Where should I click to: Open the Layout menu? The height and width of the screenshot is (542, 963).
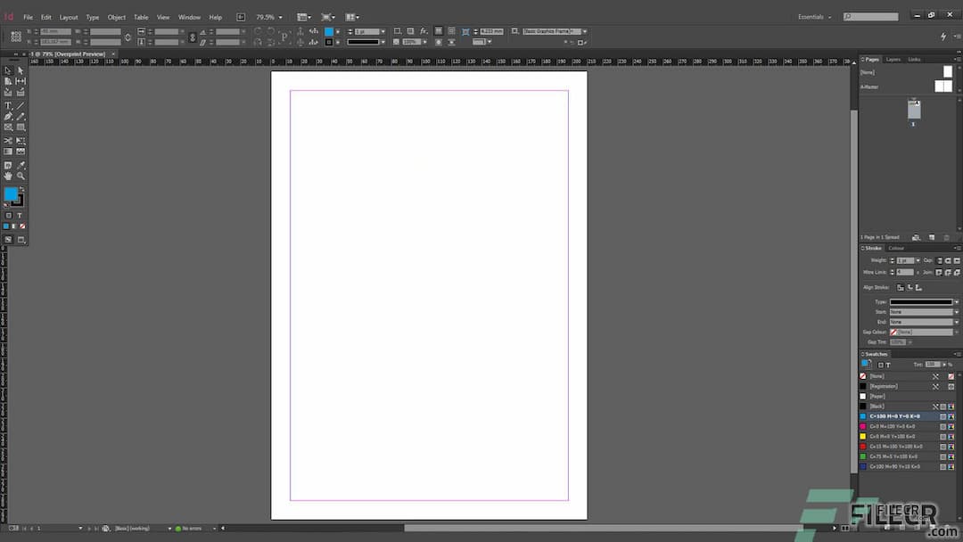[69, 16]
